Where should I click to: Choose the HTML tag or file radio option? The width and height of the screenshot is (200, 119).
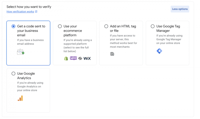(x=106, y=26)
